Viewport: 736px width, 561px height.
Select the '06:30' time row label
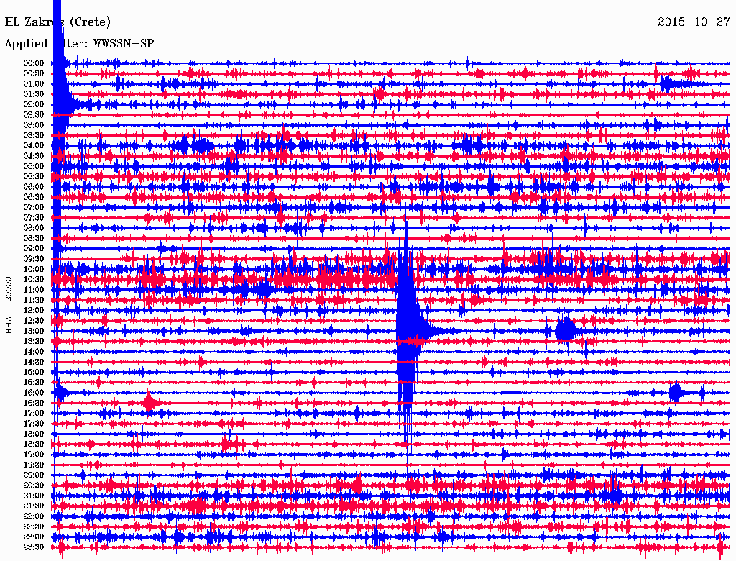(34, 197)
